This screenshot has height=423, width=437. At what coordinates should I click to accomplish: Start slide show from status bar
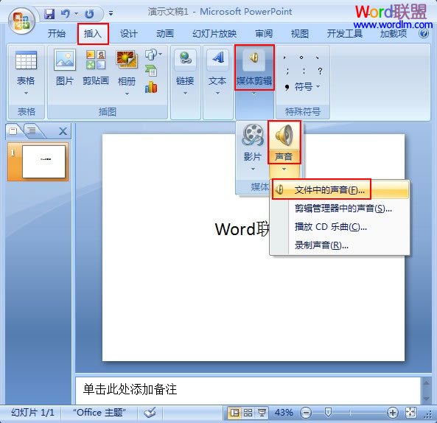pyautogui.click(x=262, y=413)
